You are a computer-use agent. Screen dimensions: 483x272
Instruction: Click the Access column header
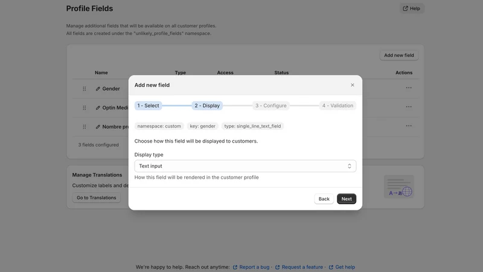point(225,73)
